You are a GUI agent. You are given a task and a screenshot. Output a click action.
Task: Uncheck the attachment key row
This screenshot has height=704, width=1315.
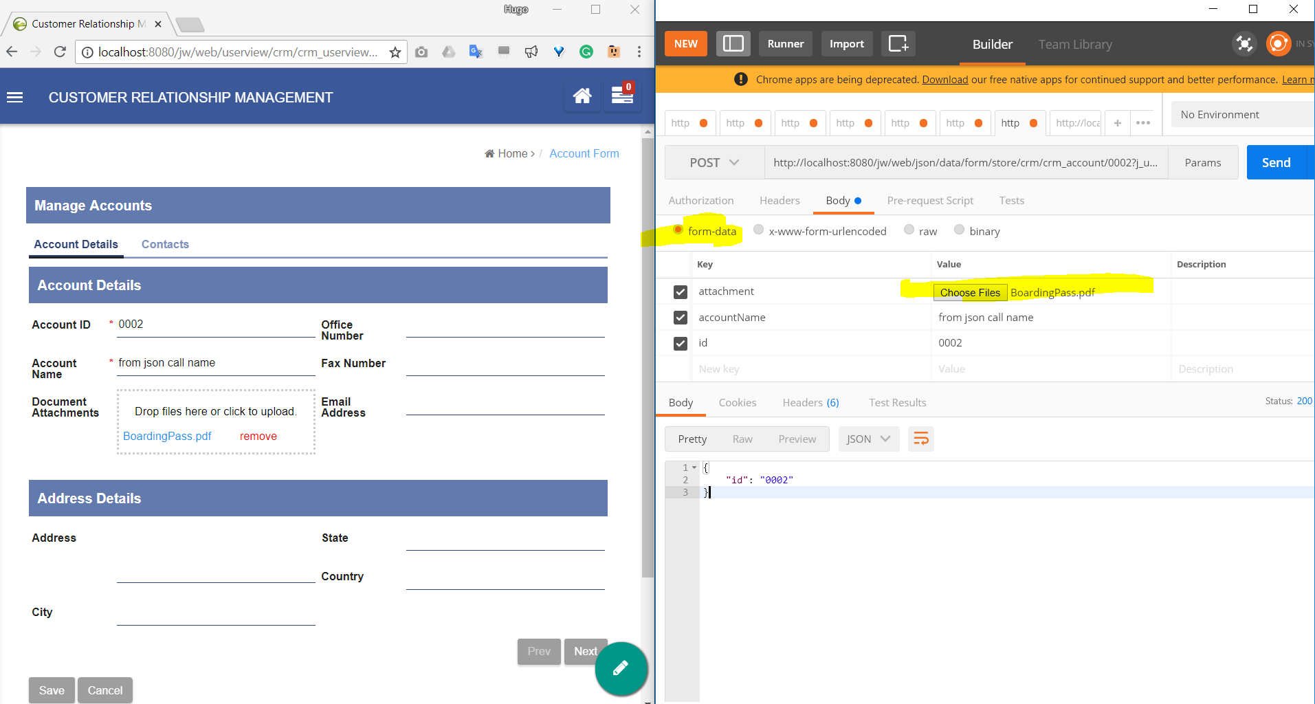click(681, 292)
